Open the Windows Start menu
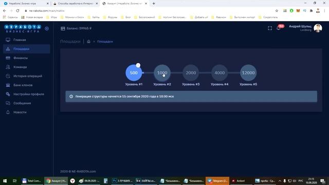This screenshot has height=185, width=329. [x=5, y=181]
